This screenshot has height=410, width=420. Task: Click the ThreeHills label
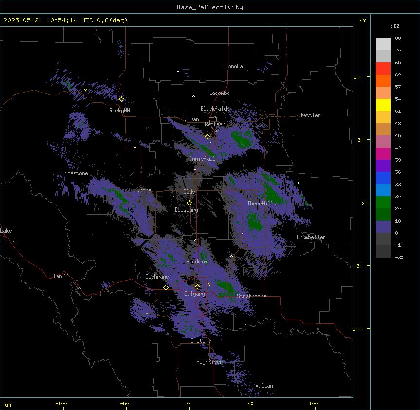pyautogui.click(x=262, y=204)
